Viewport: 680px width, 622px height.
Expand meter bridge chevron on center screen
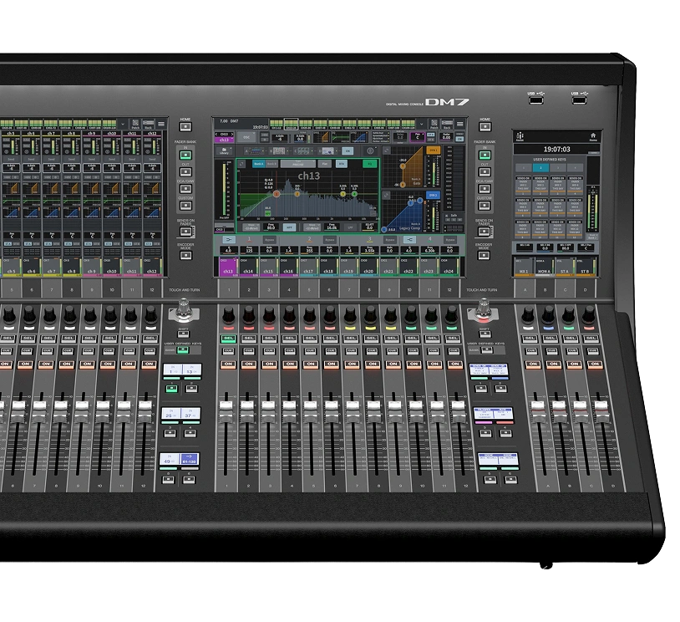[422, 124]
